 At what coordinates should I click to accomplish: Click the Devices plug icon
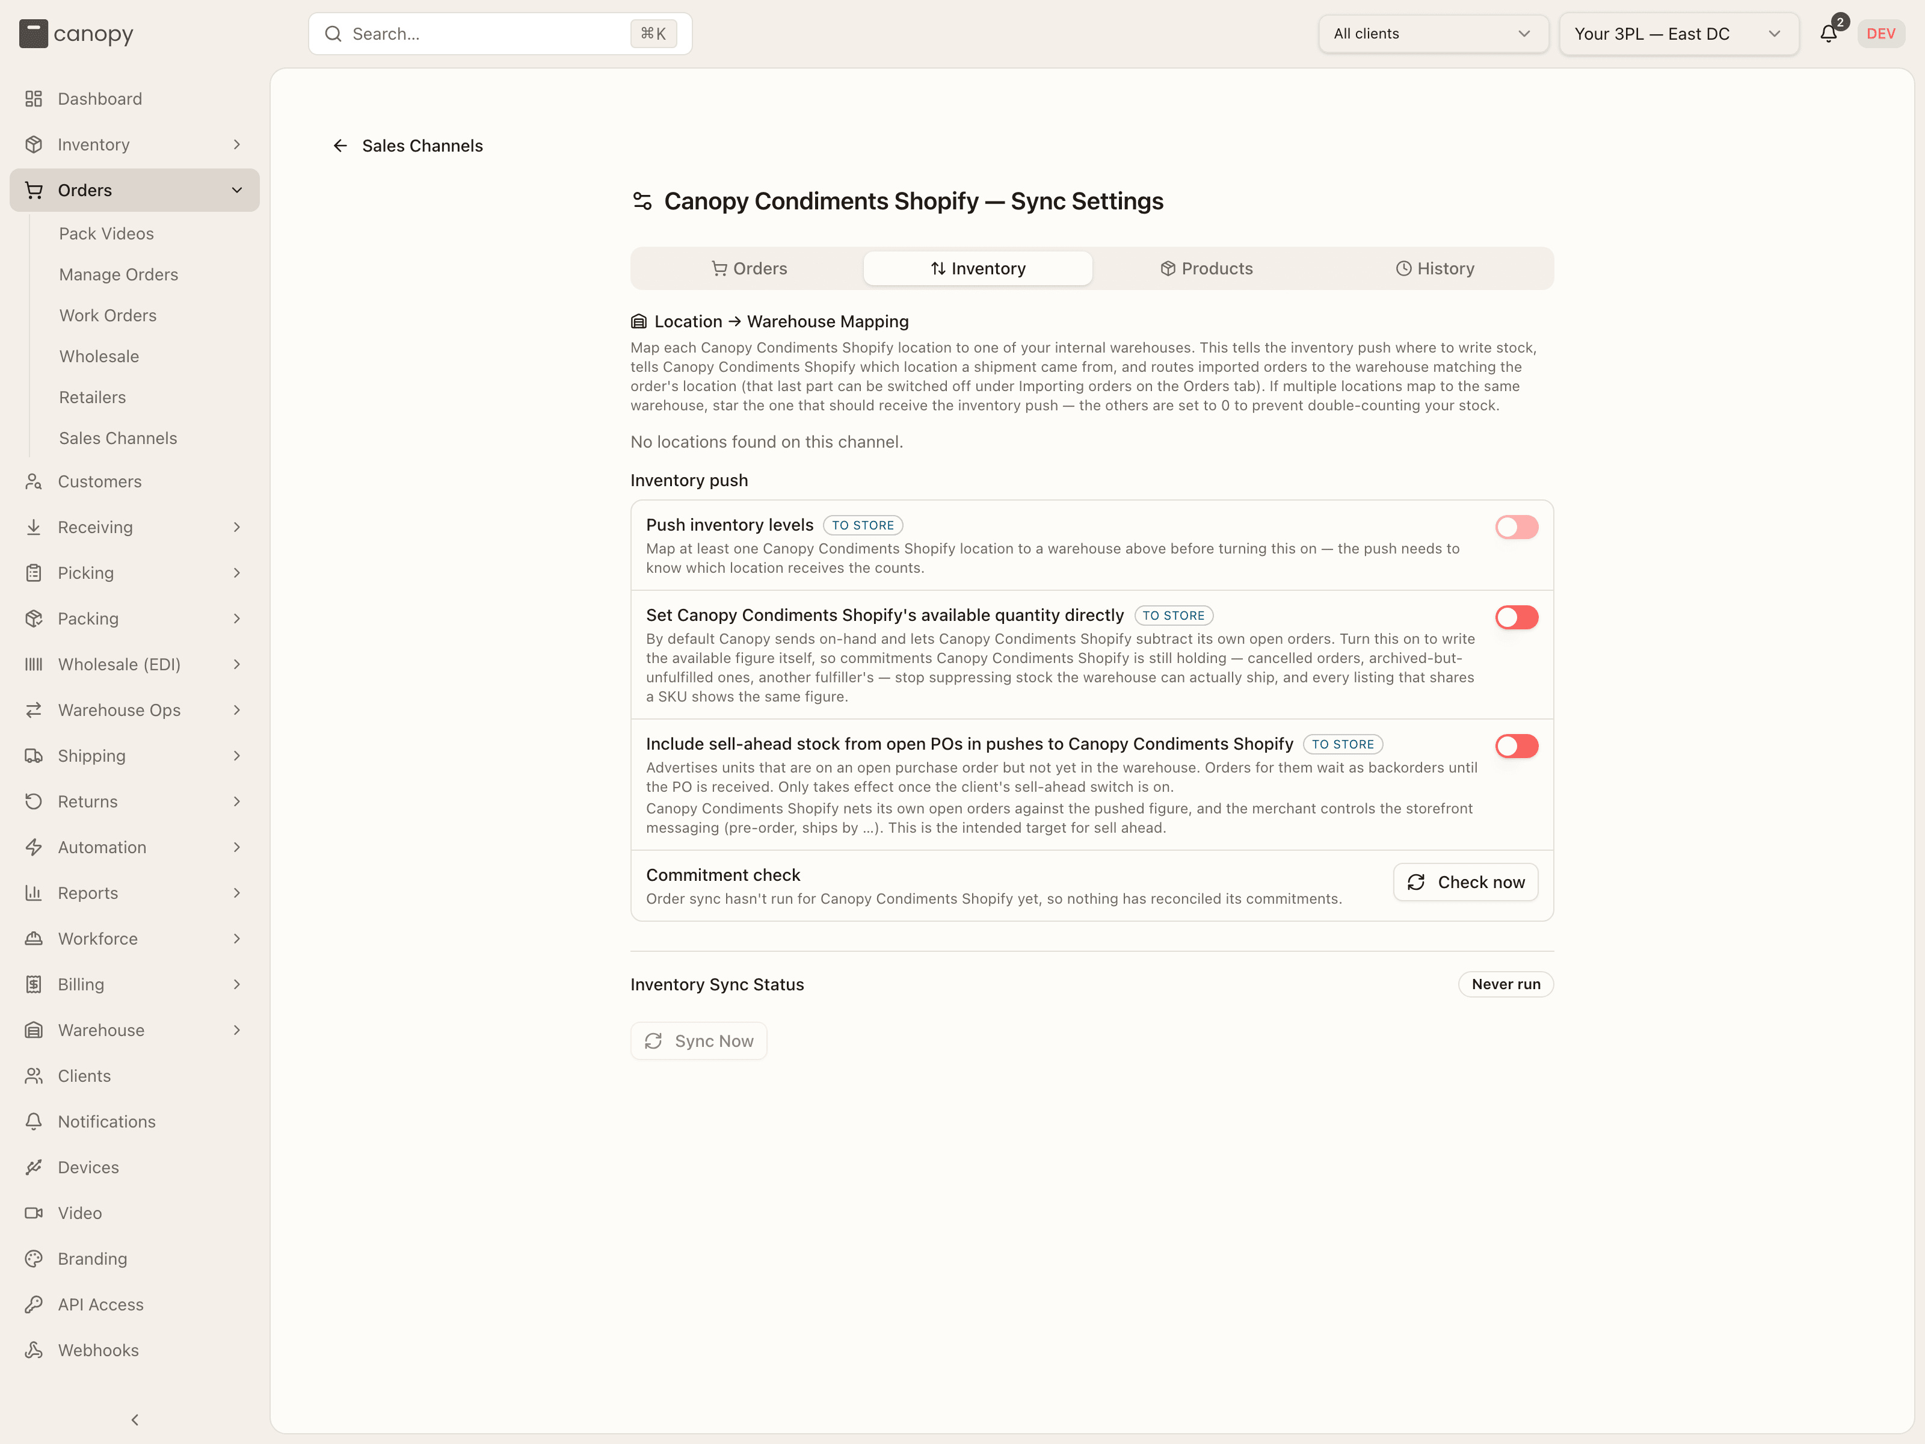34,1167
